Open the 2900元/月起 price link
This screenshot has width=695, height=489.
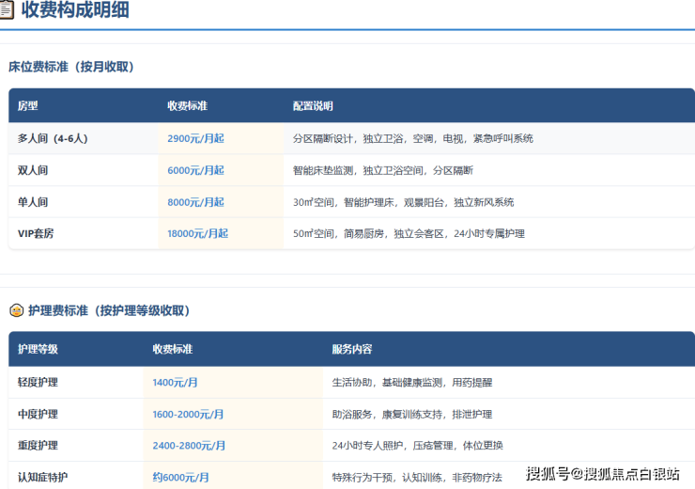point(195,138)
